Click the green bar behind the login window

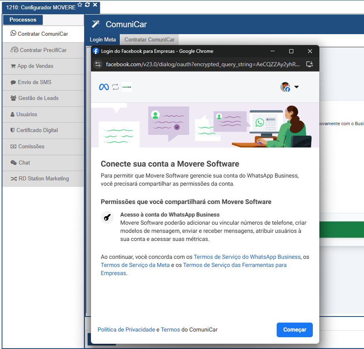point(342,230)
